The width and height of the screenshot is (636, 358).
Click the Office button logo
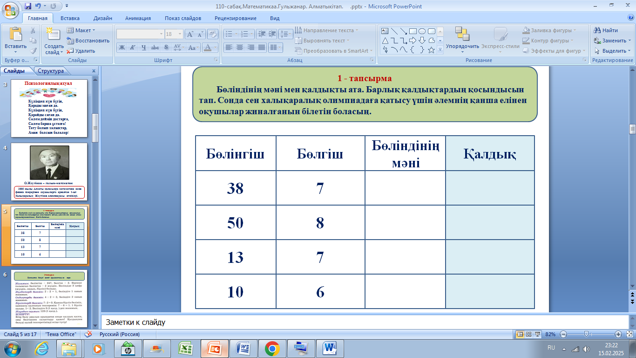(11, 10)
